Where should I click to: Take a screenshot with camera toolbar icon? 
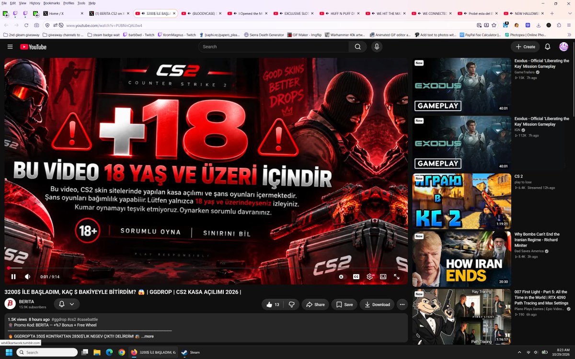[37, 25]
